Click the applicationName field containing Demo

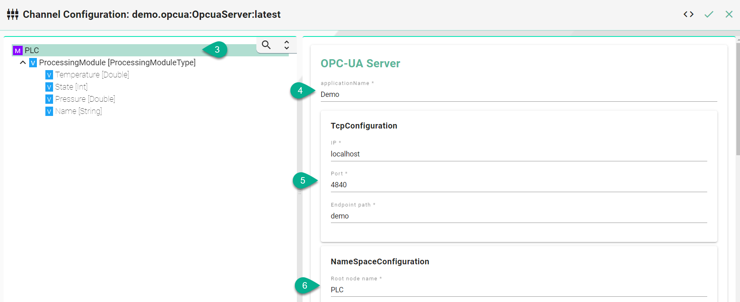point(518,94)
